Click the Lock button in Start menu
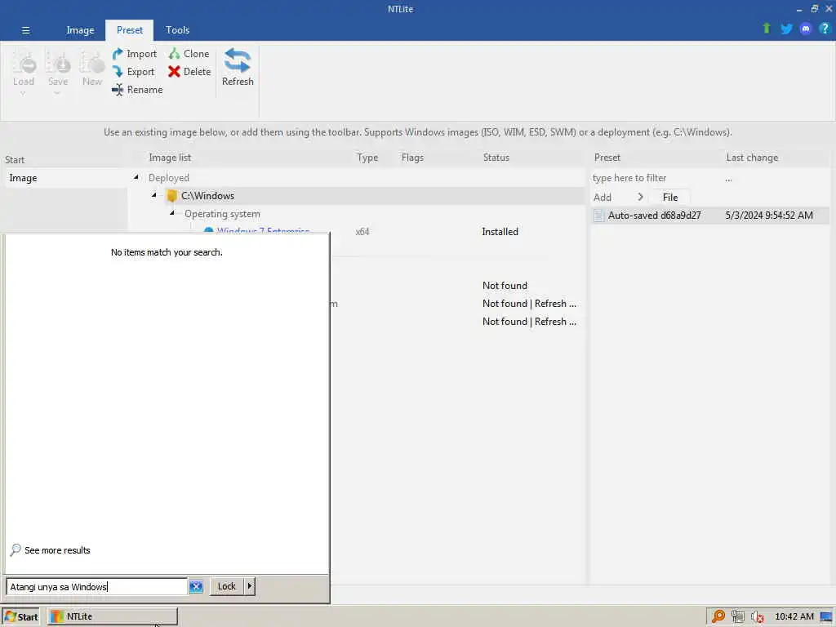The height and width of the screenshot is (627, 836). coord(227,586)
